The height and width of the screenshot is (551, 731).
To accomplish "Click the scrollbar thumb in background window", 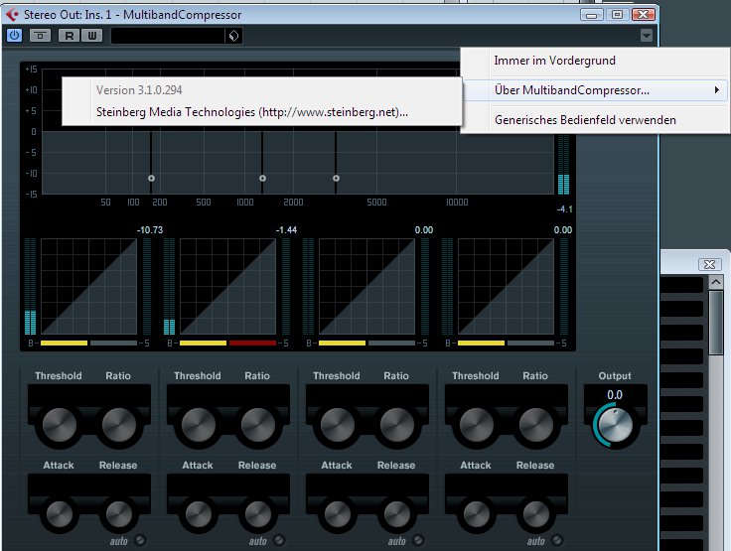I will 716,323.
